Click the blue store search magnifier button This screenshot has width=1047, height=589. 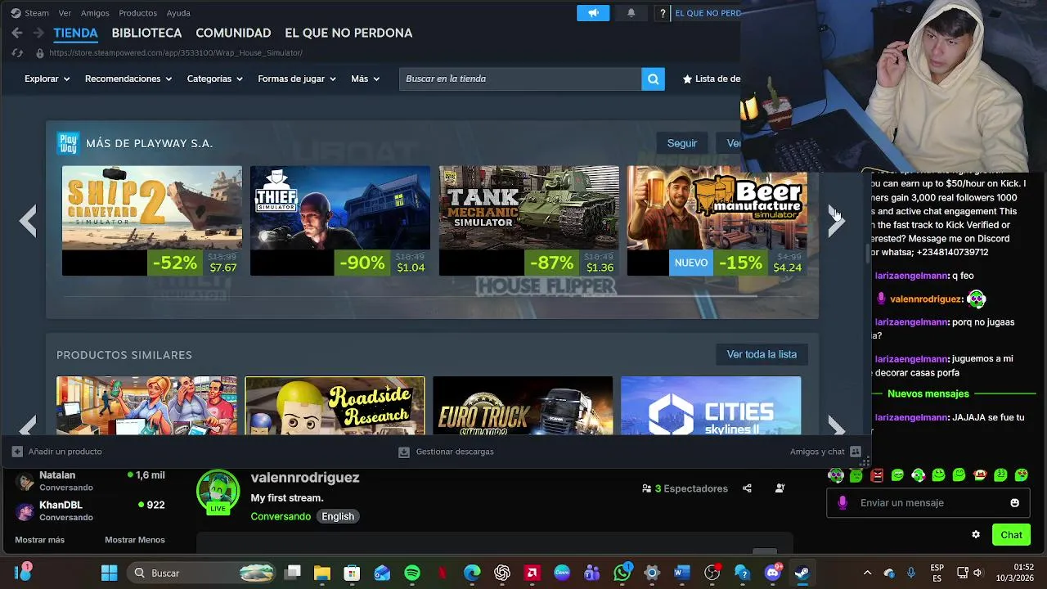pos(653,79)
